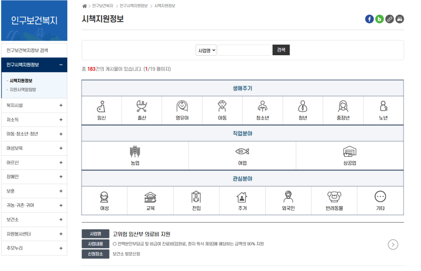Click the print page icon

(x=400, y=19)
